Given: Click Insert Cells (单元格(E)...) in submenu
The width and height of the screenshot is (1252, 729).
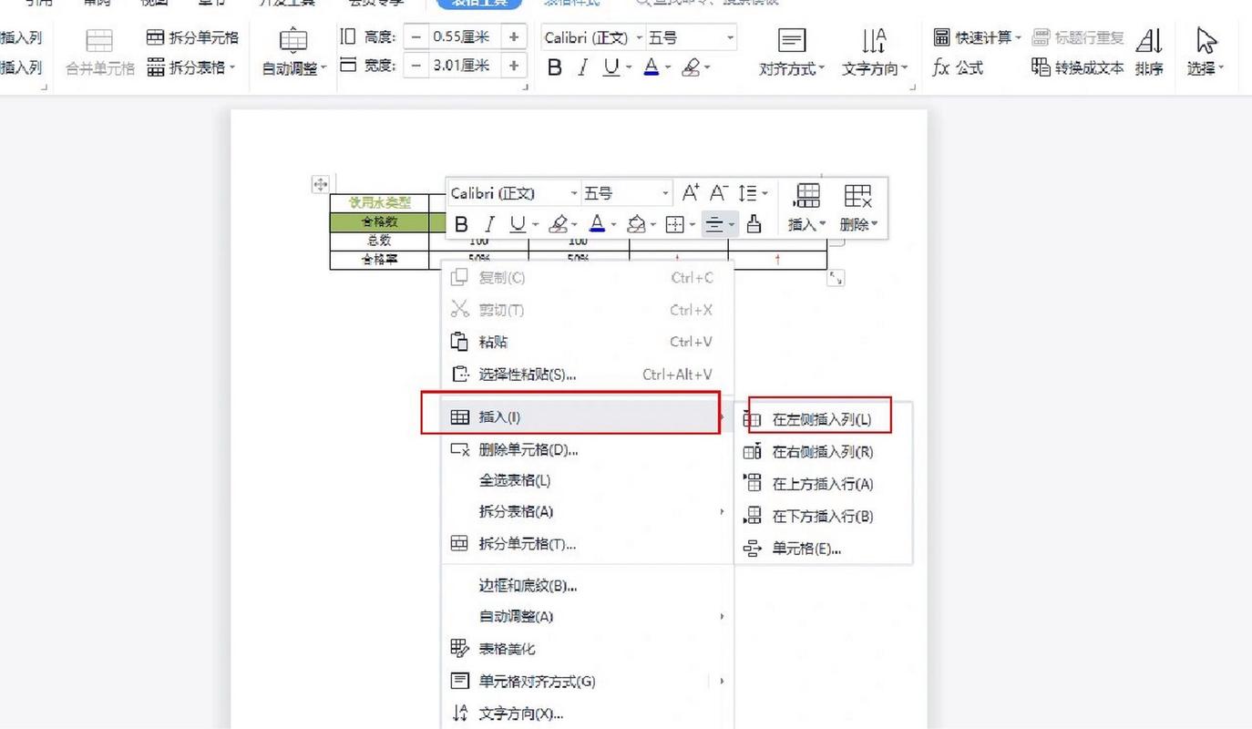Looking at the screenshot, I should click(823, 549).
